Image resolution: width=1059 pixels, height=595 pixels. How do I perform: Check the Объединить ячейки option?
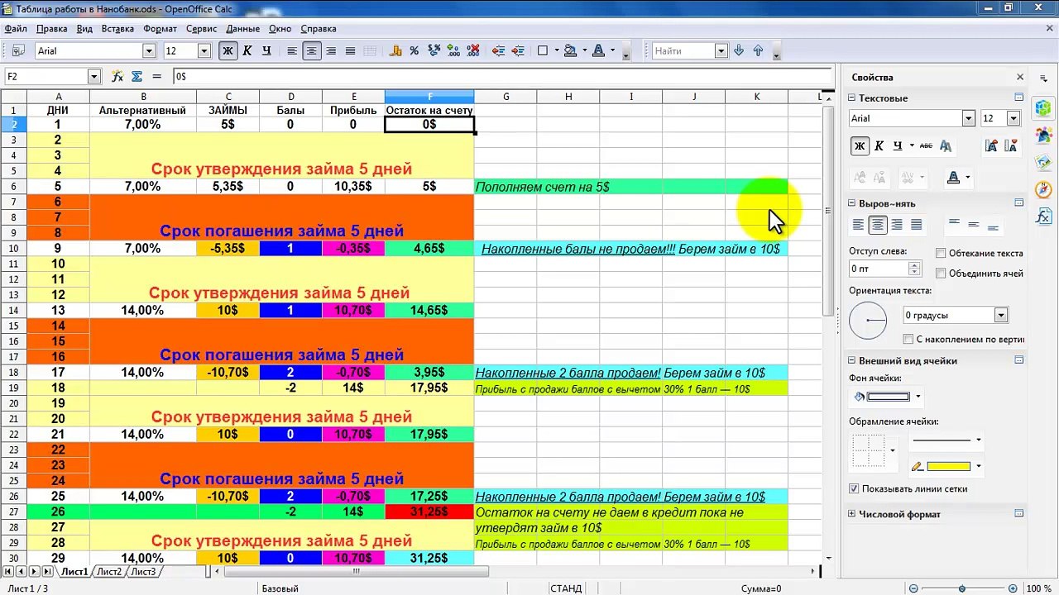(941, 274)
